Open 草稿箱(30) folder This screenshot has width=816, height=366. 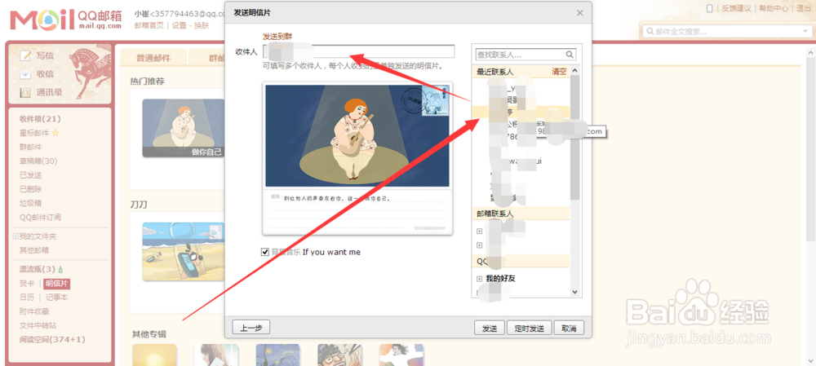tap(38, 161)
